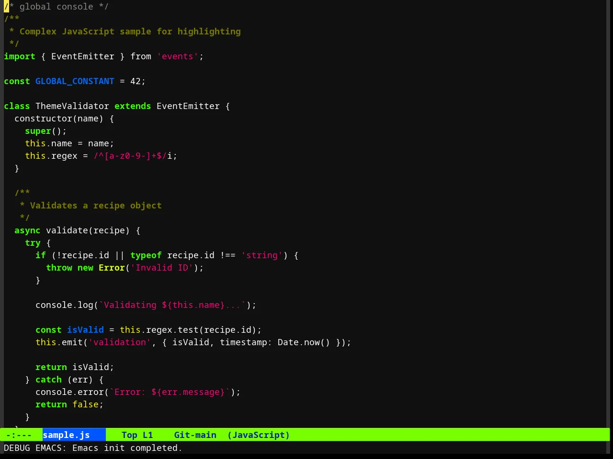
Task: Click the Git-main version control indicator
Action: click(195, 435)
